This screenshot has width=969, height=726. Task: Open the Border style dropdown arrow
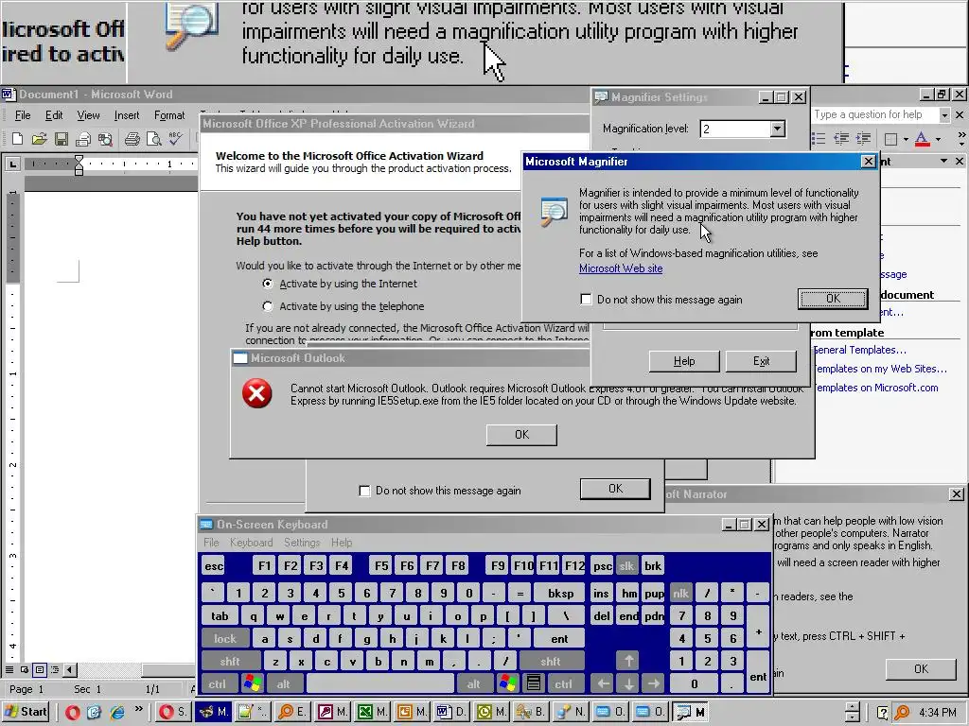click(x=906, y=139)
